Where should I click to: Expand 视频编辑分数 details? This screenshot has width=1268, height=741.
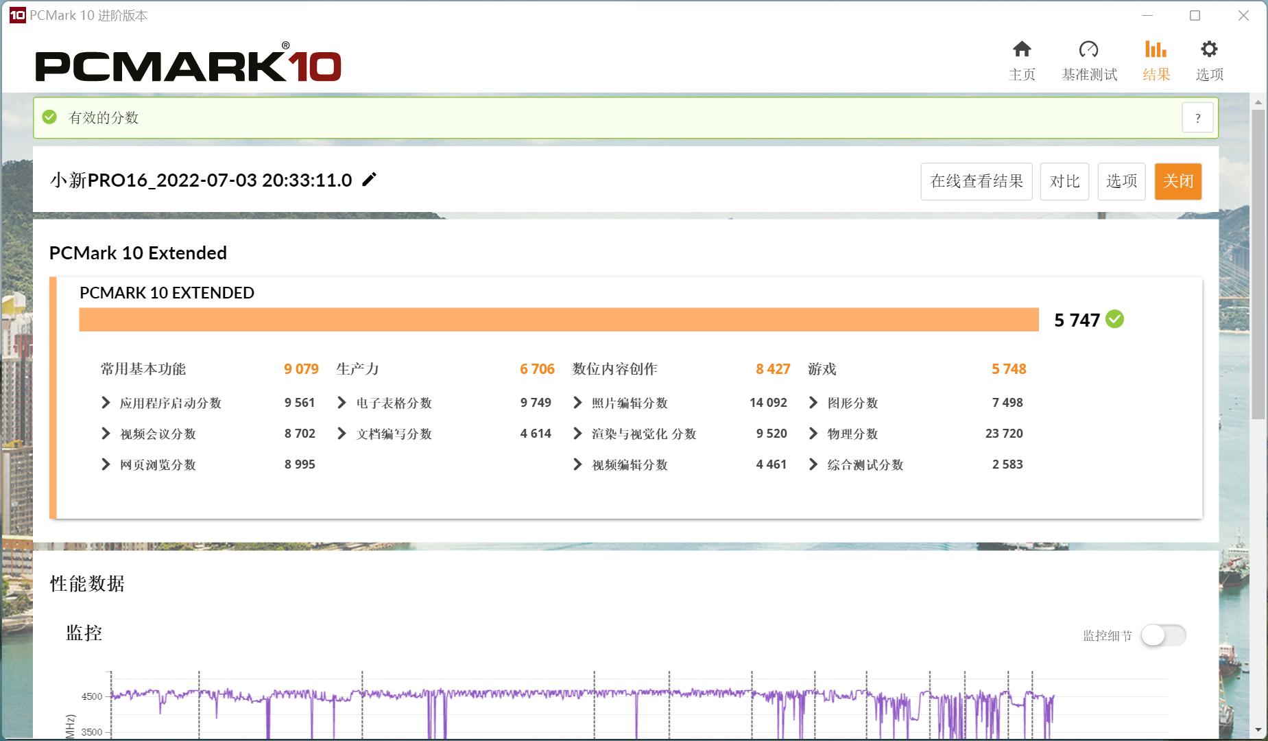(577, 464)
